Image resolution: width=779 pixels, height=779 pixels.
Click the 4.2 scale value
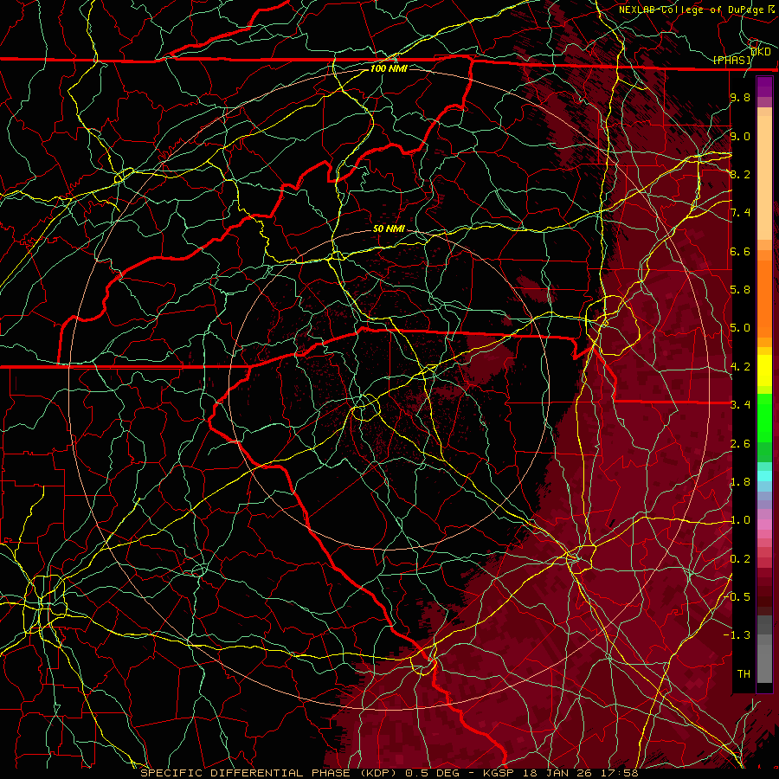(x=740, y=367)
